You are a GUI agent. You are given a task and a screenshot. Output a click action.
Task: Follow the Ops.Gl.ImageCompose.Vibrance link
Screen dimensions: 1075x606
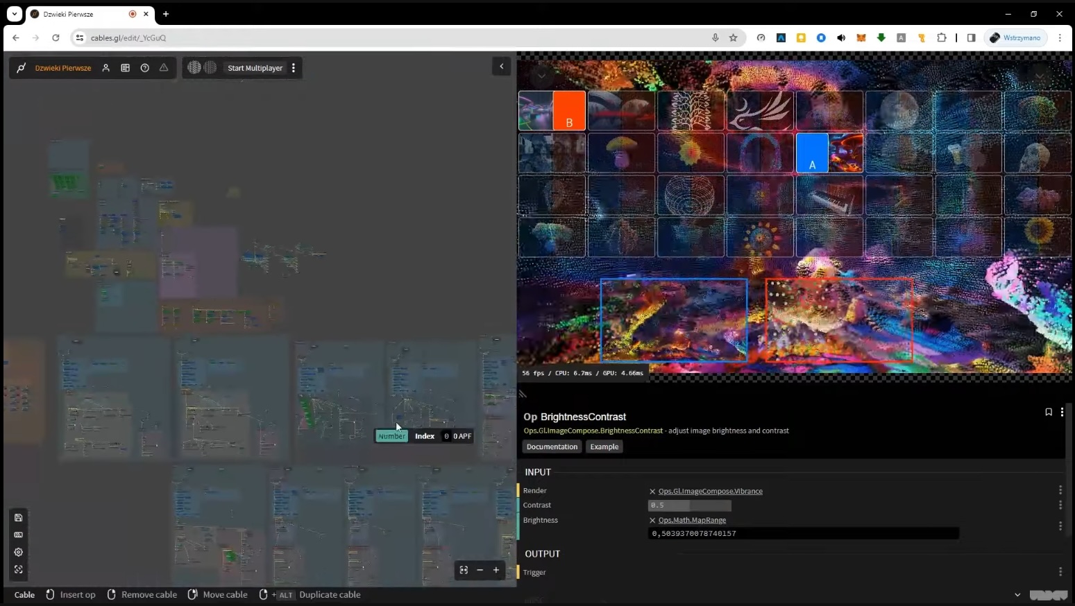[x=710, y=492]
